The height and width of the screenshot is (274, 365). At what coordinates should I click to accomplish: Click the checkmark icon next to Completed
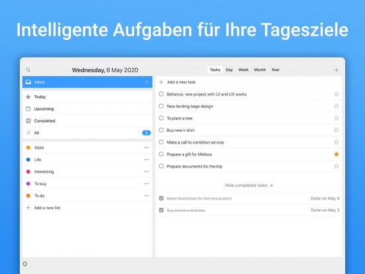coord(28,120)
